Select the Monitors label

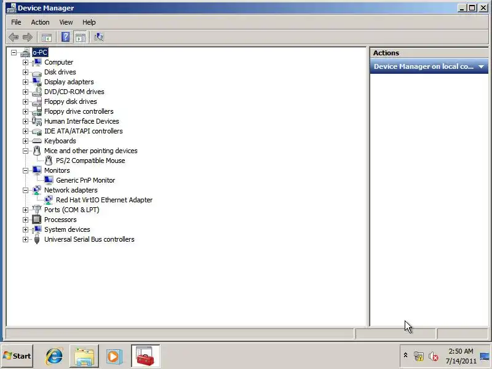[x=57, y=170]
